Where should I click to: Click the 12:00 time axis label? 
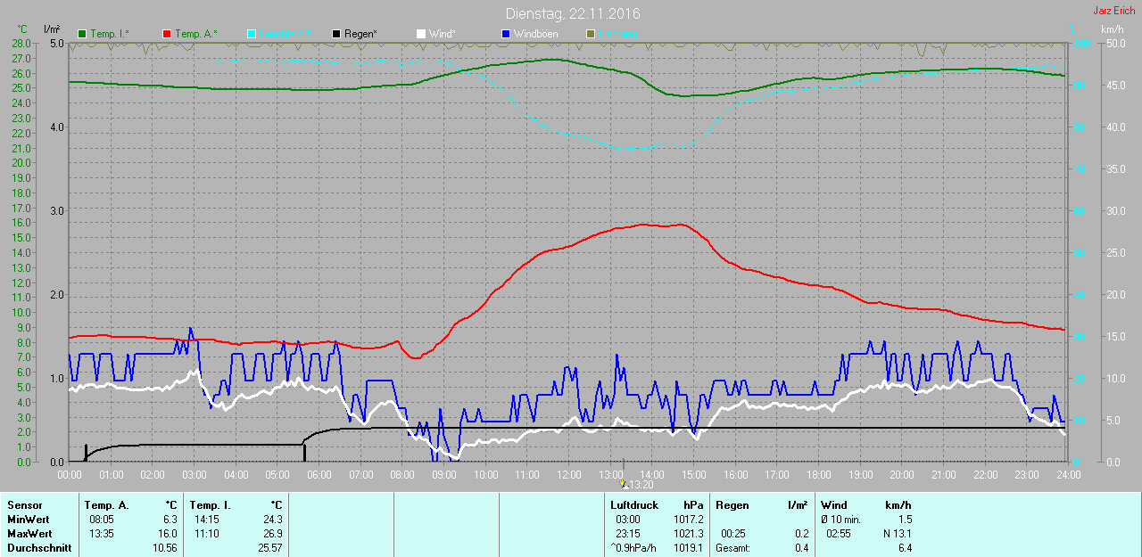pos(568,475)
